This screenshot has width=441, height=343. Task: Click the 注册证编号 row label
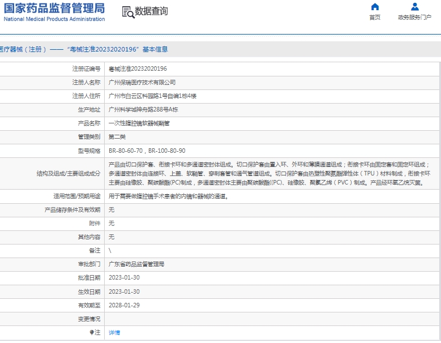coord(86,69)
